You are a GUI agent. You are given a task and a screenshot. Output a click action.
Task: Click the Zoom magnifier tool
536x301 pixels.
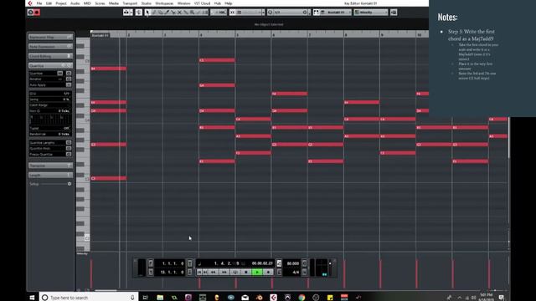click(x=192, y=13)
